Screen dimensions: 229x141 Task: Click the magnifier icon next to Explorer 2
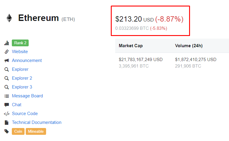click(x=7, y=78)
